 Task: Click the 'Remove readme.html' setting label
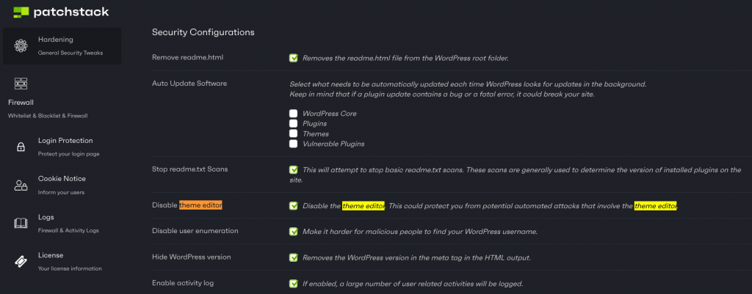(x=187, y=57)
